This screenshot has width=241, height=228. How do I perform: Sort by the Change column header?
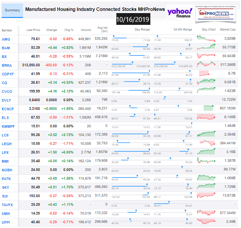51,30
